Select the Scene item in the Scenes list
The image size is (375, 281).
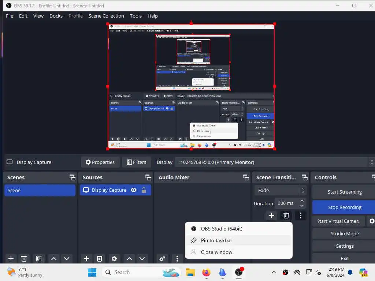pyautogui.click(x=40, y=190)
